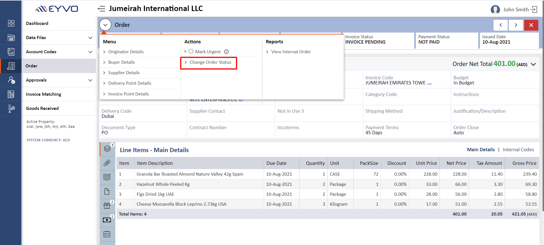Expand the Data Files submenu chevron
Screen dimensions: 544x245
point(90,38)
